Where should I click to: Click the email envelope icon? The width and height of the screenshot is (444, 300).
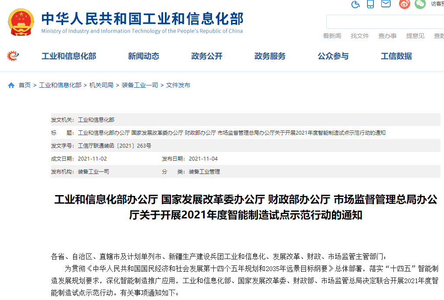coord(386,4)
